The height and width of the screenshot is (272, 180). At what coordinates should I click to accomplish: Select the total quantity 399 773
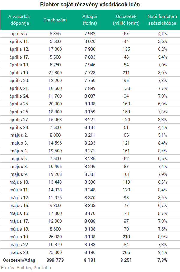point(55,260)
